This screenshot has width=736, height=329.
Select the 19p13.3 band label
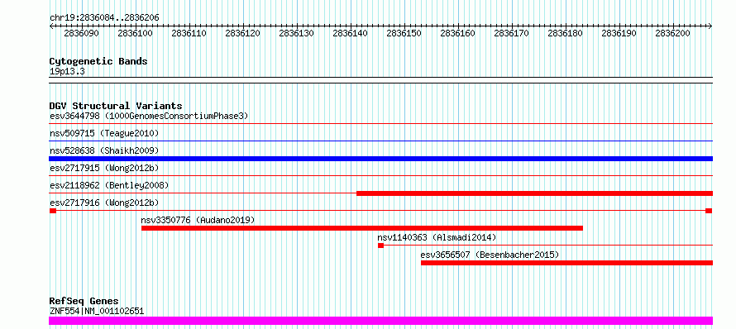(x=67, y=72)
